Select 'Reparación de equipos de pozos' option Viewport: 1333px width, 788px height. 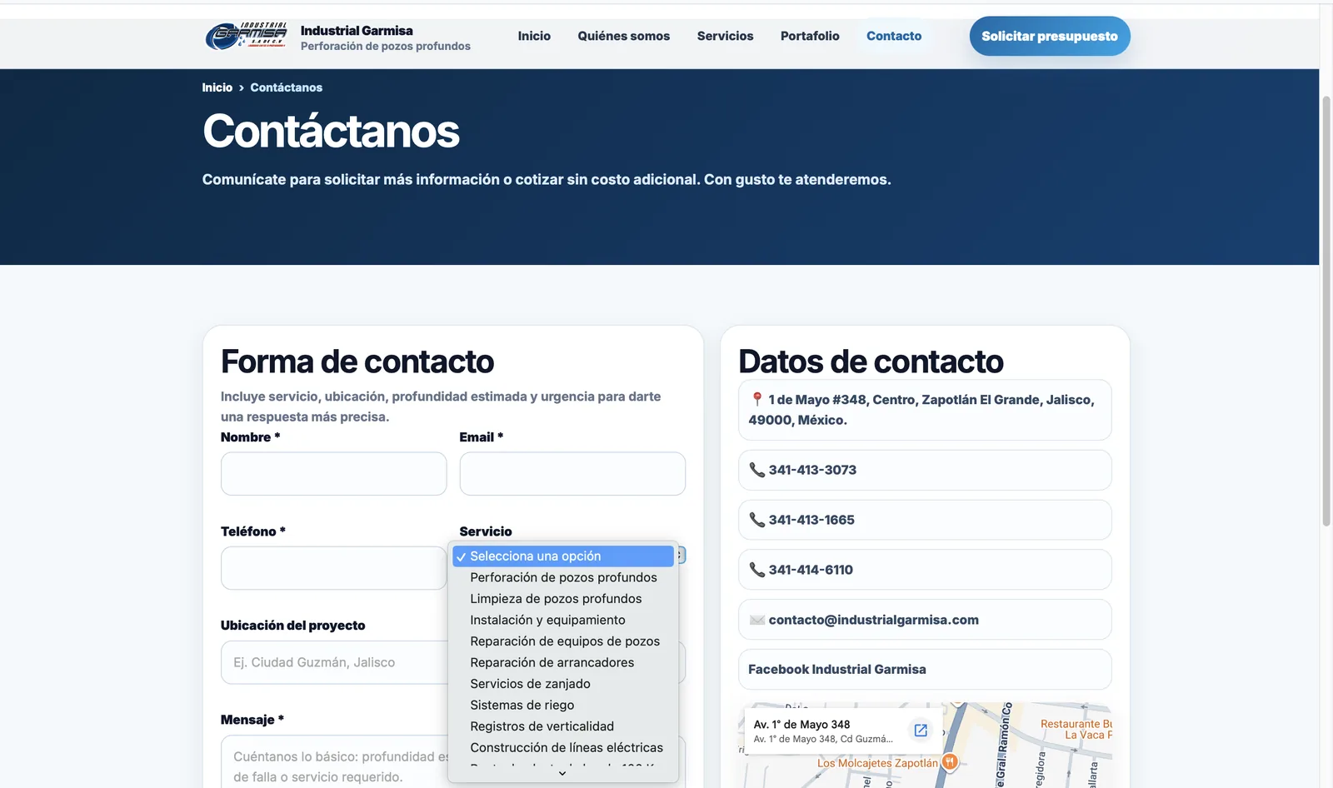tap(563, 641)
